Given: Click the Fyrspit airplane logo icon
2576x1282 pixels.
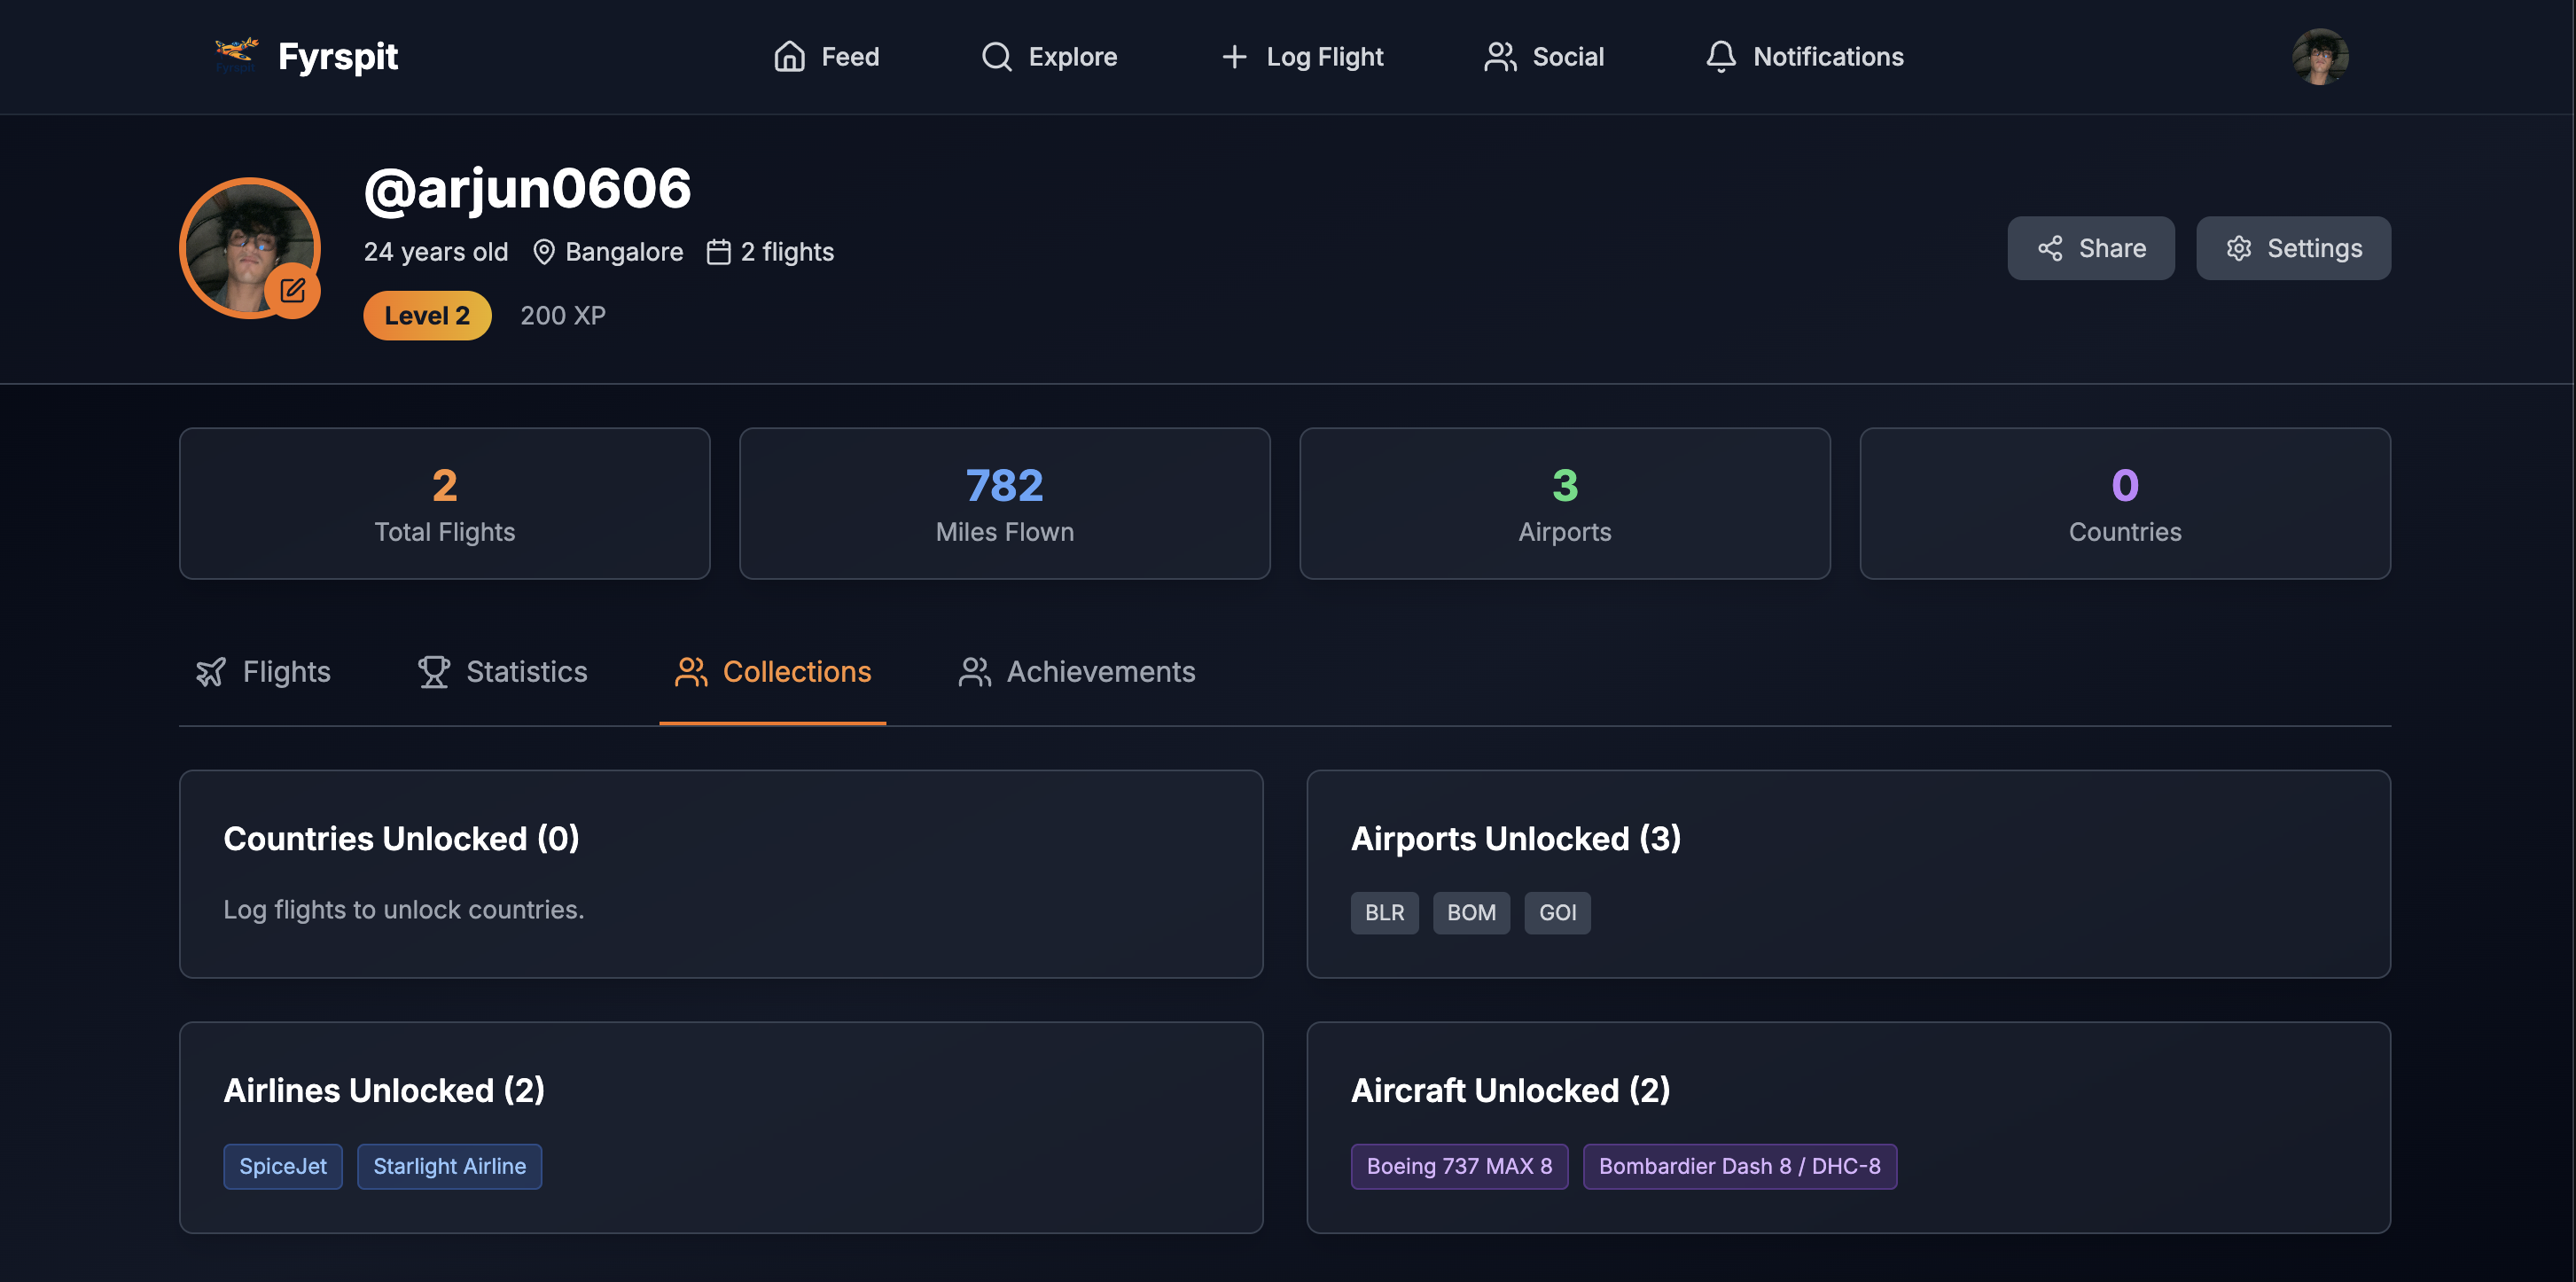Looking at the screenshot, I should [x=236, y=55].
